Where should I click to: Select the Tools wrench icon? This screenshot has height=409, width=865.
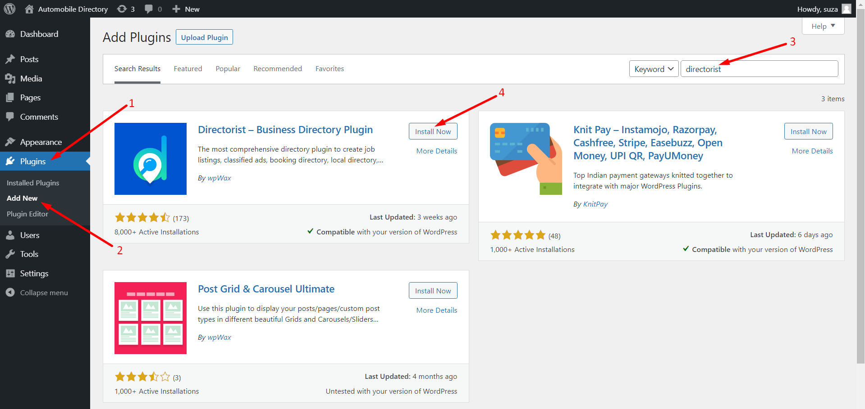[11, 254]
